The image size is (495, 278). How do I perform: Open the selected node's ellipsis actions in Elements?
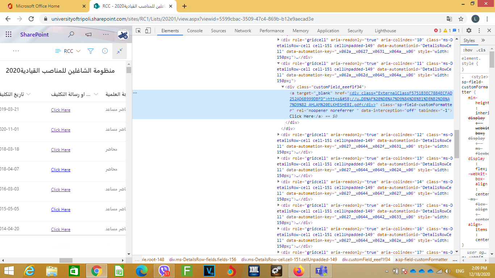click(x=135, y=93)
